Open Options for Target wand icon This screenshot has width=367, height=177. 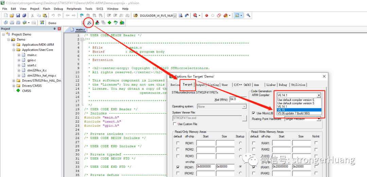(x=89, y=23)
